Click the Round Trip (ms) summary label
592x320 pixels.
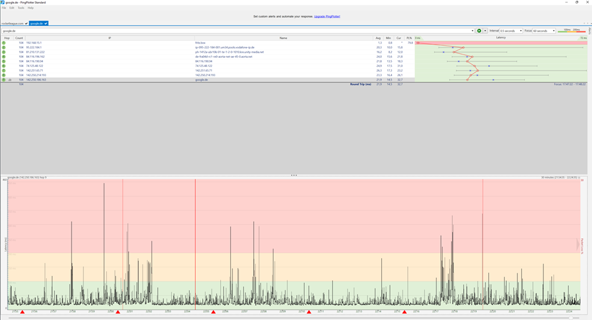tap(360, 84)
